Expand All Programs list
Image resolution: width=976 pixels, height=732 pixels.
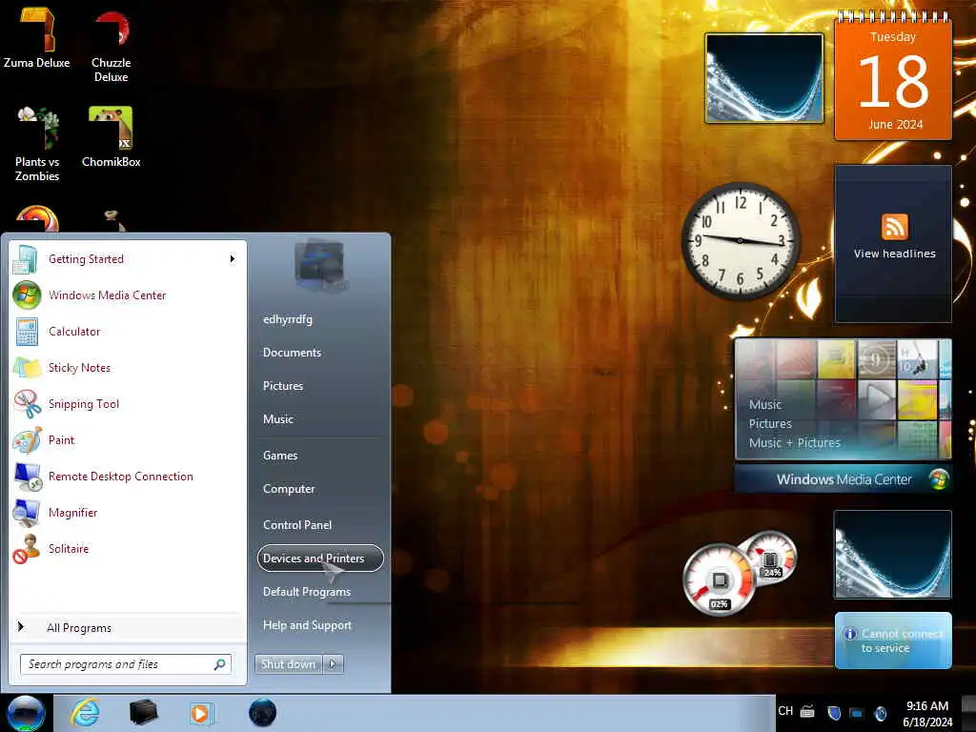pos(79,627)
